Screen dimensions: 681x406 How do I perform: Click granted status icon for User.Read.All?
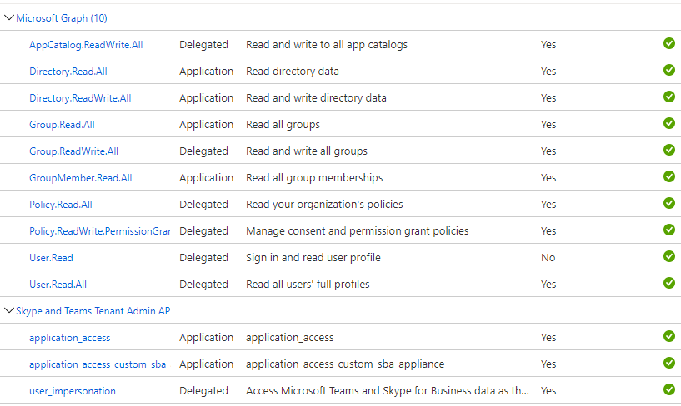pyautogui.click(x=669, y=283)
